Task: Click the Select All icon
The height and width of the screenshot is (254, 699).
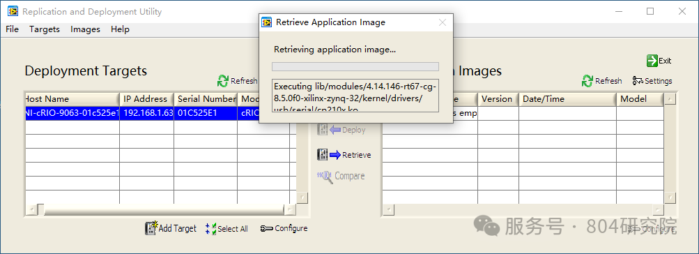Action: pyautogui.click(x=210, y=229)
